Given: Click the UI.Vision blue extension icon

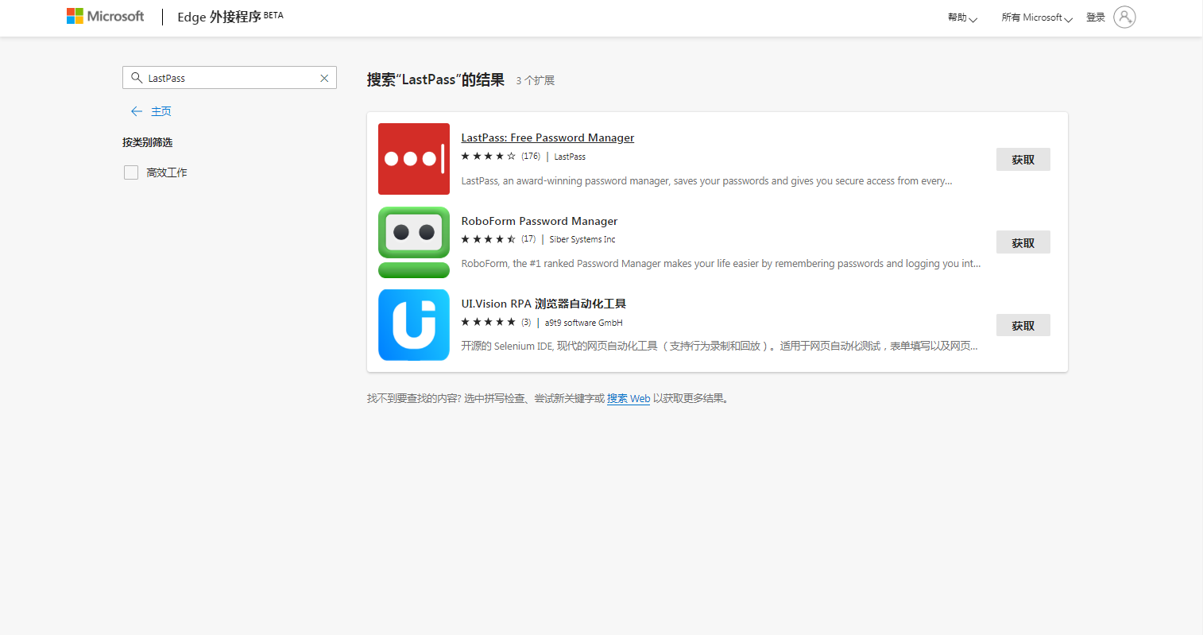Looking at the screenshot, I should tap(413, 325).
